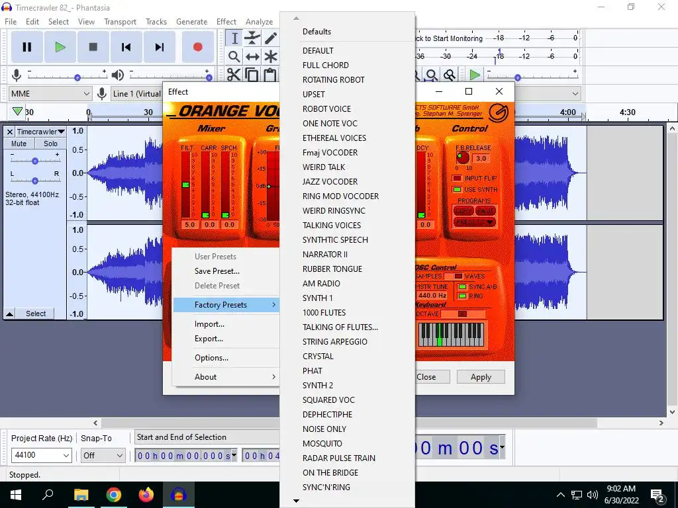The image size is (678, 508).
Task: Skip to end of track
Action: coord(160,47)
